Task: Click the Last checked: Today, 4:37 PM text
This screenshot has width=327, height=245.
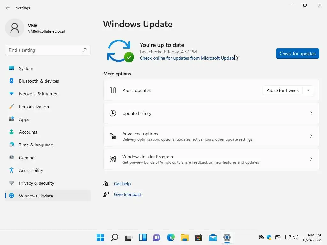Action: pyautogui.click(x=168, y=52)
